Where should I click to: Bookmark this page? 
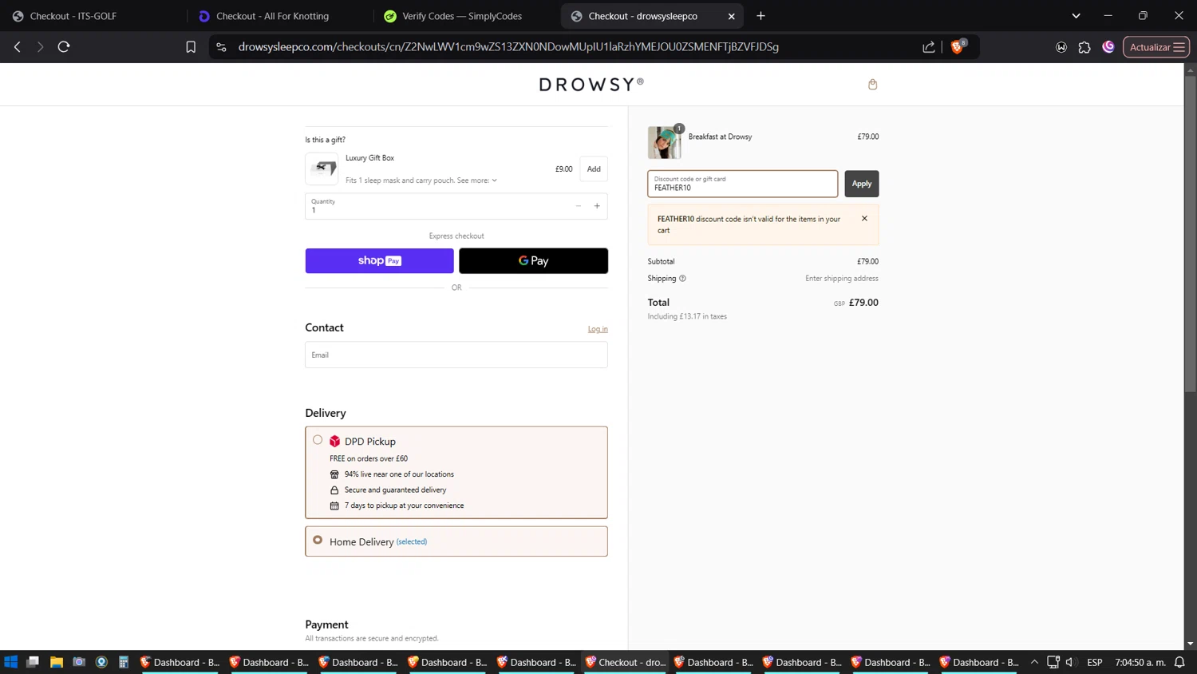click(191, 47)
